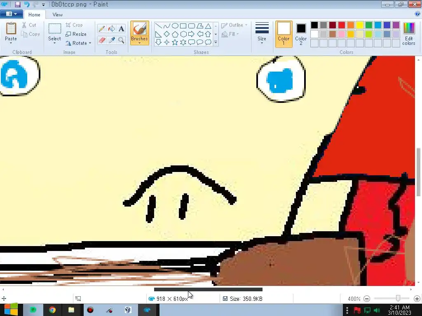This screenshot has width=422, height=316.
Task: Pick the straight Line shape
Action: coord(159,26)
